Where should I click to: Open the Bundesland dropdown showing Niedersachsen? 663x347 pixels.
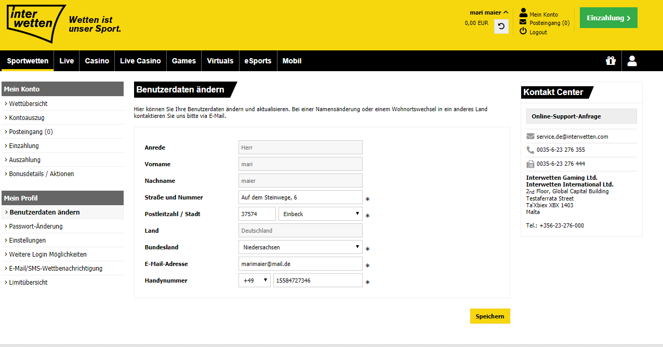pos(300,247)
